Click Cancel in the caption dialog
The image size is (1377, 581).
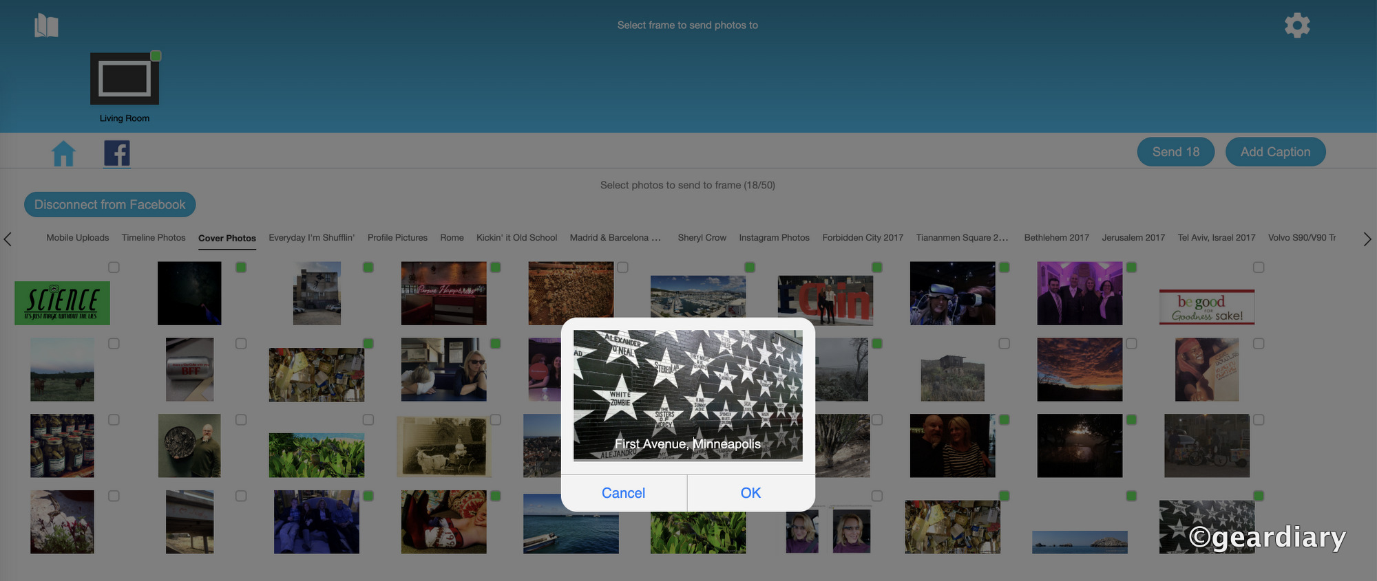[x=623, y=493]
